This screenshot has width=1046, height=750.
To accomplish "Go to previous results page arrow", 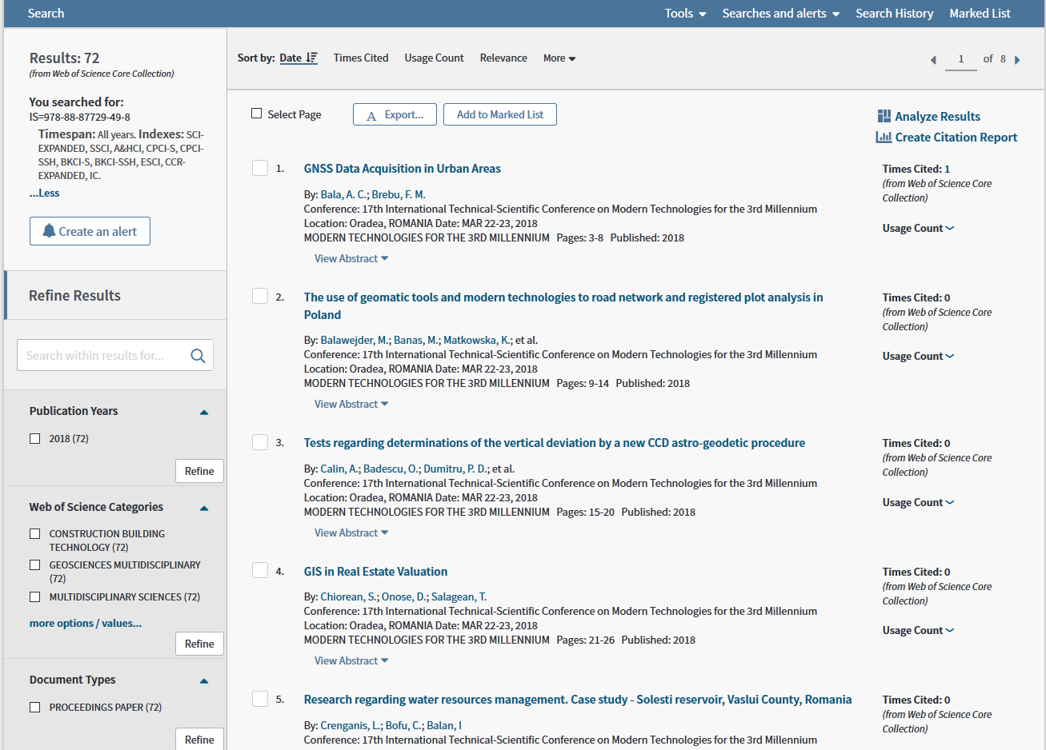I will click(933, 60).
